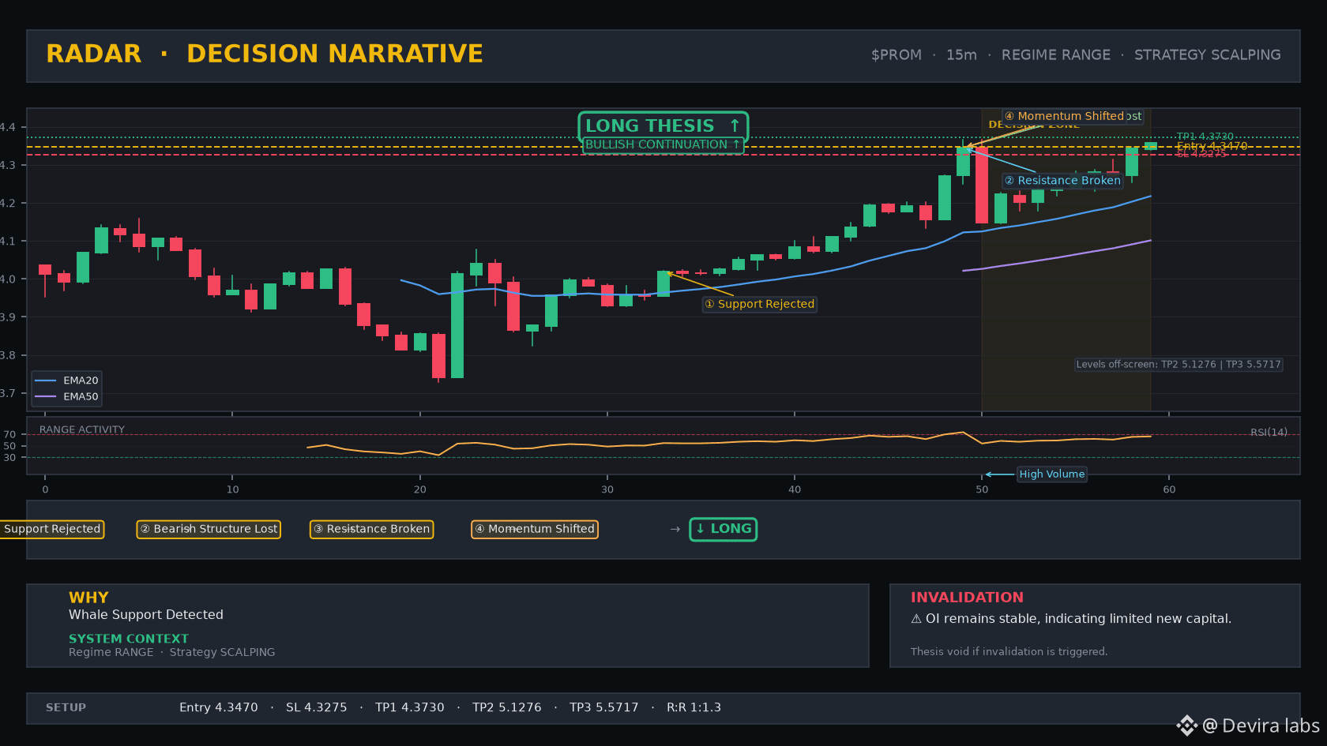Viewport: 1327px width, 746px height.
Task: Click the WHY heading
Action: [88, 598]
